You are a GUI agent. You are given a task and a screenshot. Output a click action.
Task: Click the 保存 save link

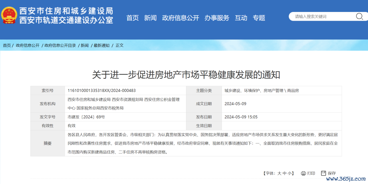click(332, 173)
